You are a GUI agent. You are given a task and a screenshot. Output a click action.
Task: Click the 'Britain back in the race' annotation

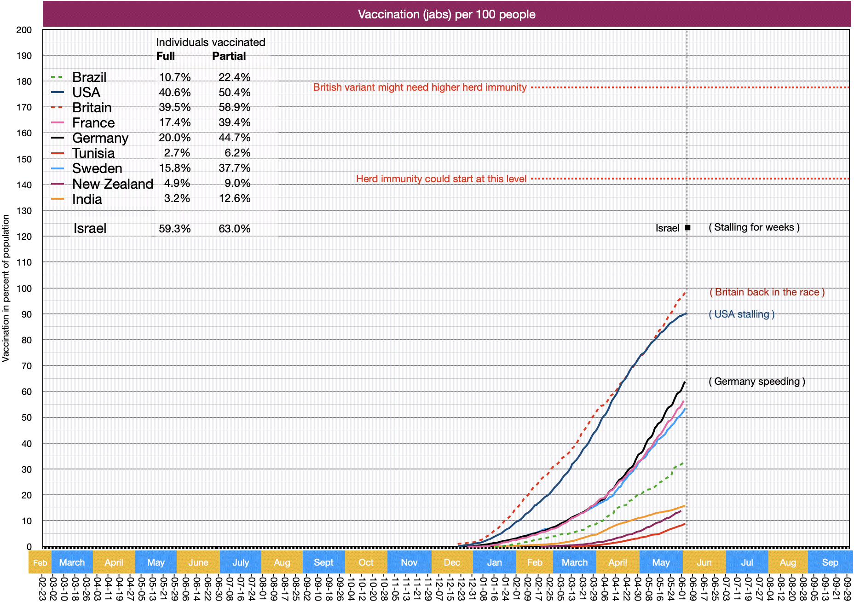[x=767, y=292]
